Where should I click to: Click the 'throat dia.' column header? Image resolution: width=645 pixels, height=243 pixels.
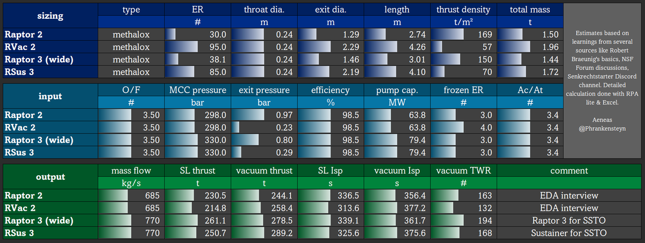point(264,9)
